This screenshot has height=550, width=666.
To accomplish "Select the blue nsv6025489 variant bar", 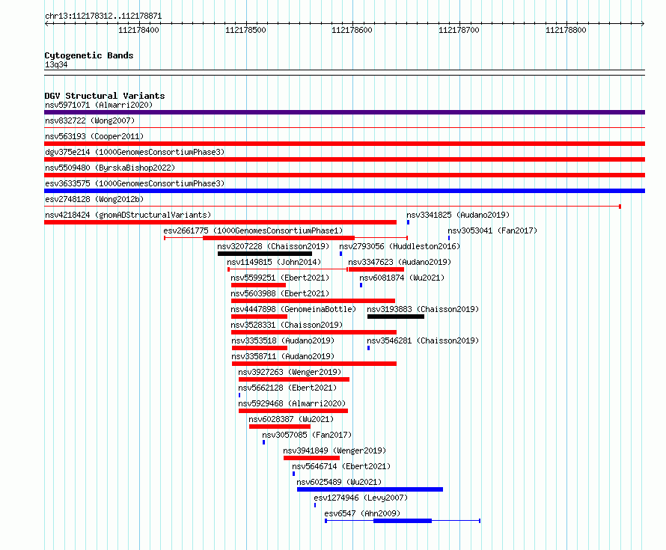I will click(370, 489).
